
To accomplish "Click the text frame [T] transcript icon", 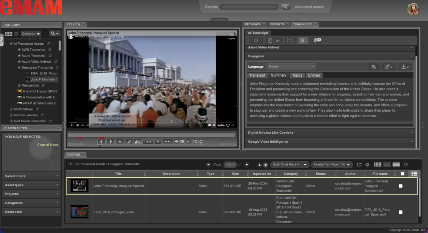I will (x=290, y=41).
